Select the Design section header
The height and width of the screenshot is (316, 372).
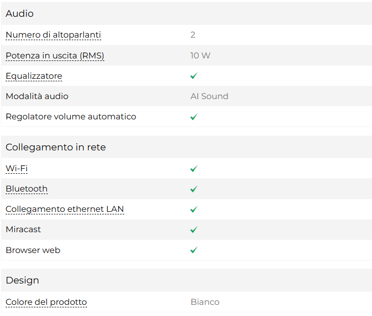tap(22, 280)
